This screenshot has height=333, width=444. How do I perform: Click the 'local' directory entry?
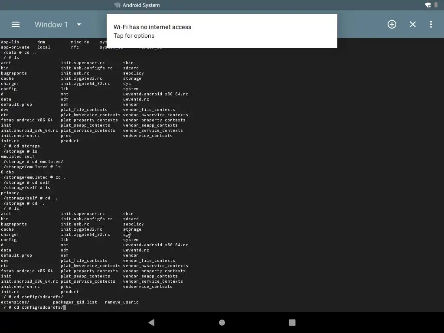[44, 47]
